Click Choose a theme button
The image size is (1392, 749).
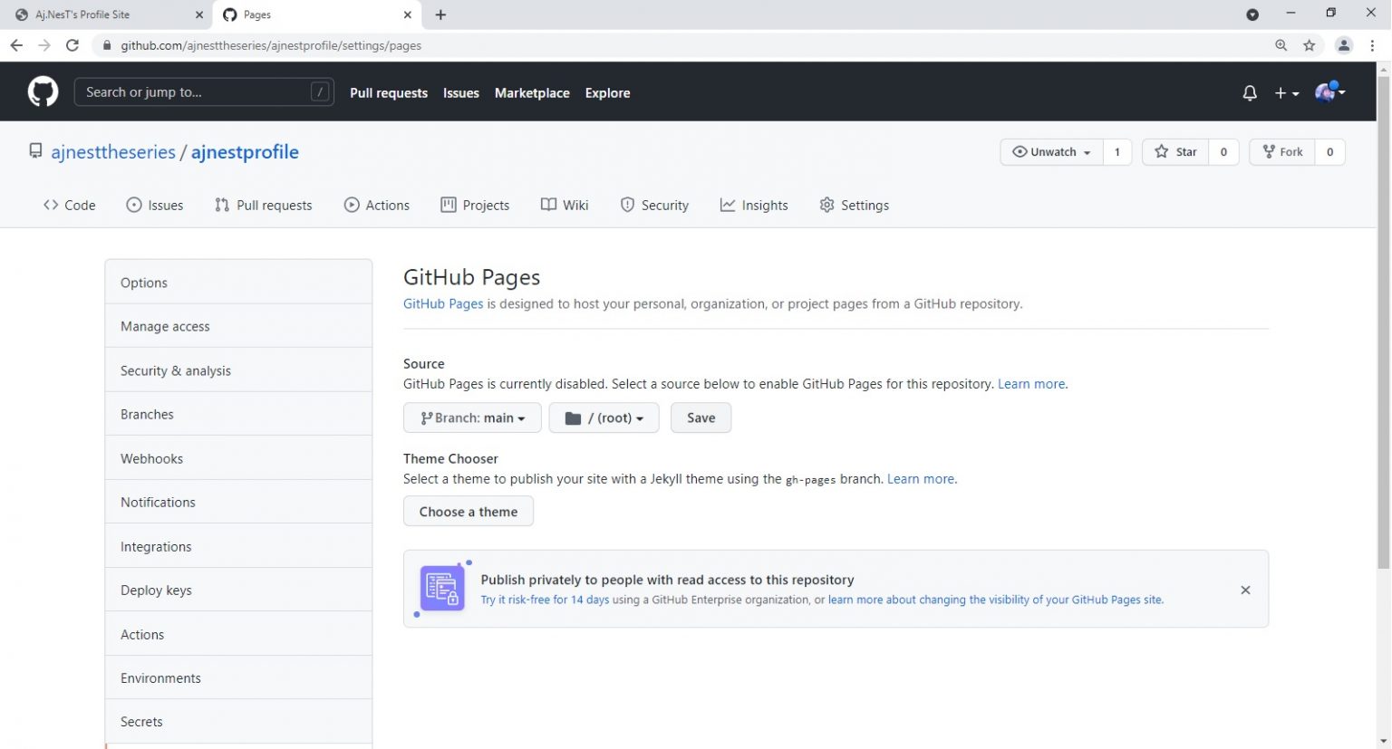468,512
